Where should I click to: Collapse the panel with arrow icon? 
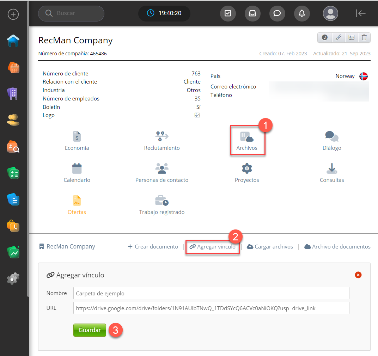(361, 13)
